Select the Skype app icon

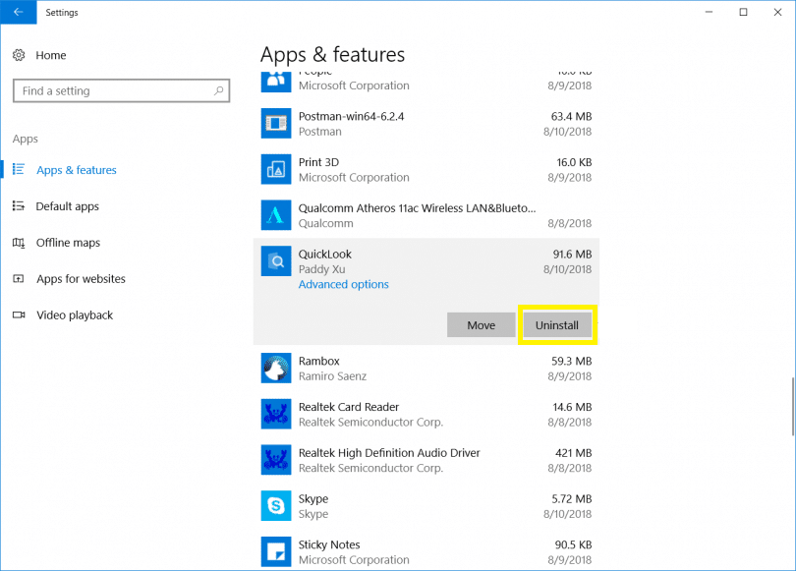coord(276,506)
